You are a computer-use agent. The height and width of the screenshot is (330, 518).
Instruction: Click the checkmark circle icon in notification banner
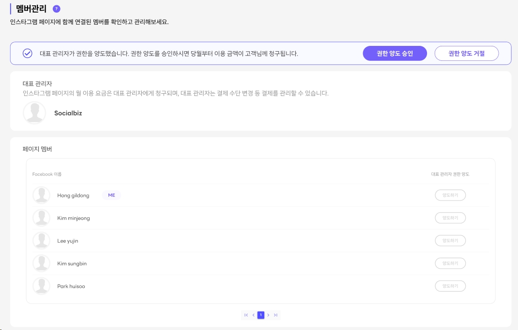click(x=28, y=53)
